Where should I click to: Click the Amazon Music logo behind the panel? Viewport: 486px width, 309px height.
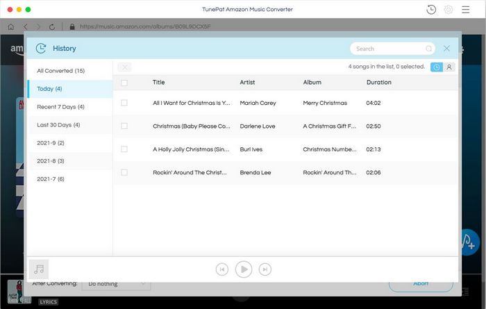(17, 49)
